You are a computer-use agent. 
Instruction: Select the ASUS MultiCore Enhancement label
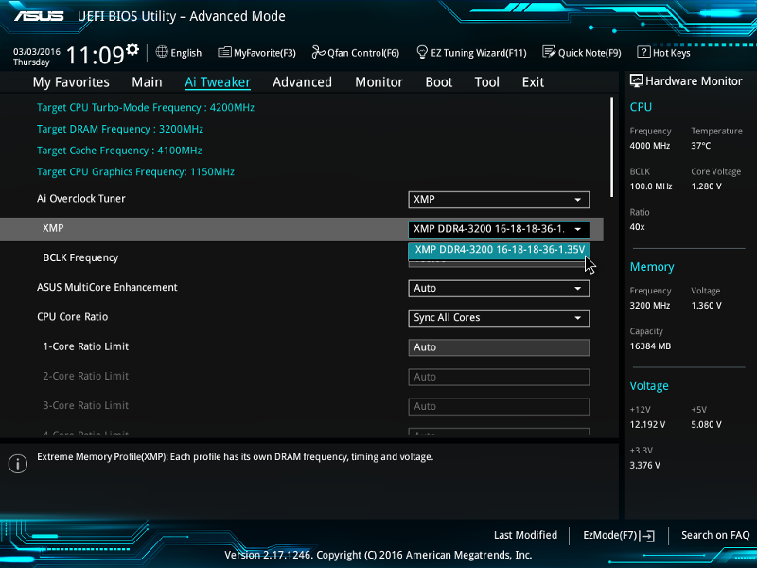point(107,288)
